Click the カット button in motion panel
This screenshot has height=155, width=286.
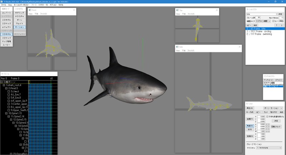point(266,112)
